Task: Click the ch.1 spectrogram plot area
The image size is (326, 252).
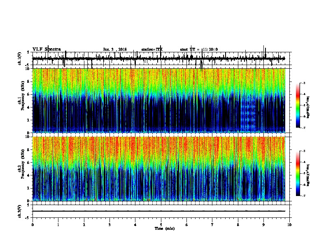Action: coord(158,100)
